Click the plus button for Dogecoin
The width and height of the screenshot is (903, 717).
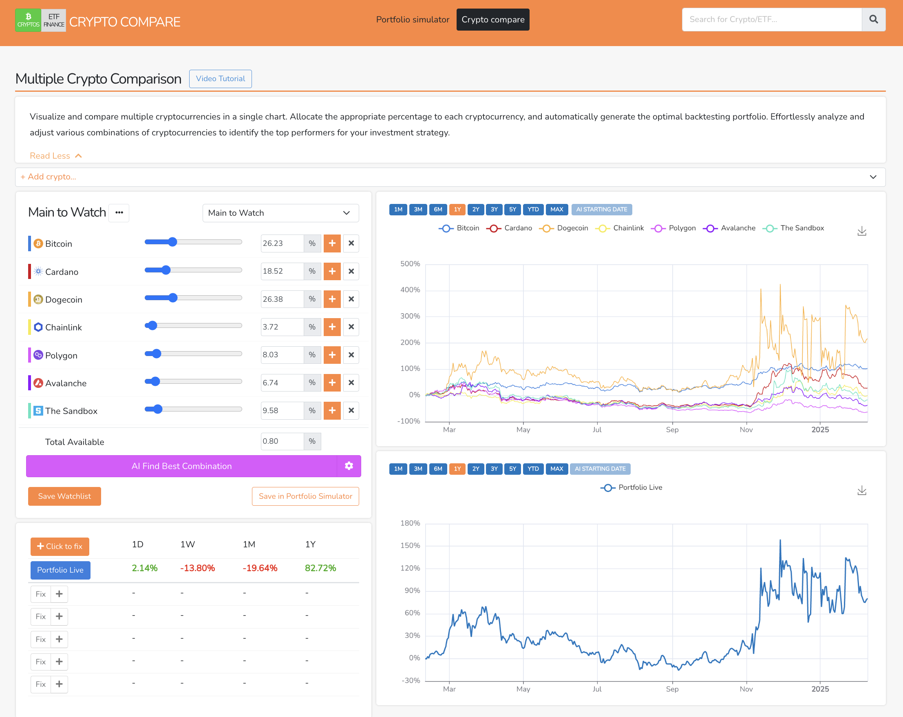332,299
